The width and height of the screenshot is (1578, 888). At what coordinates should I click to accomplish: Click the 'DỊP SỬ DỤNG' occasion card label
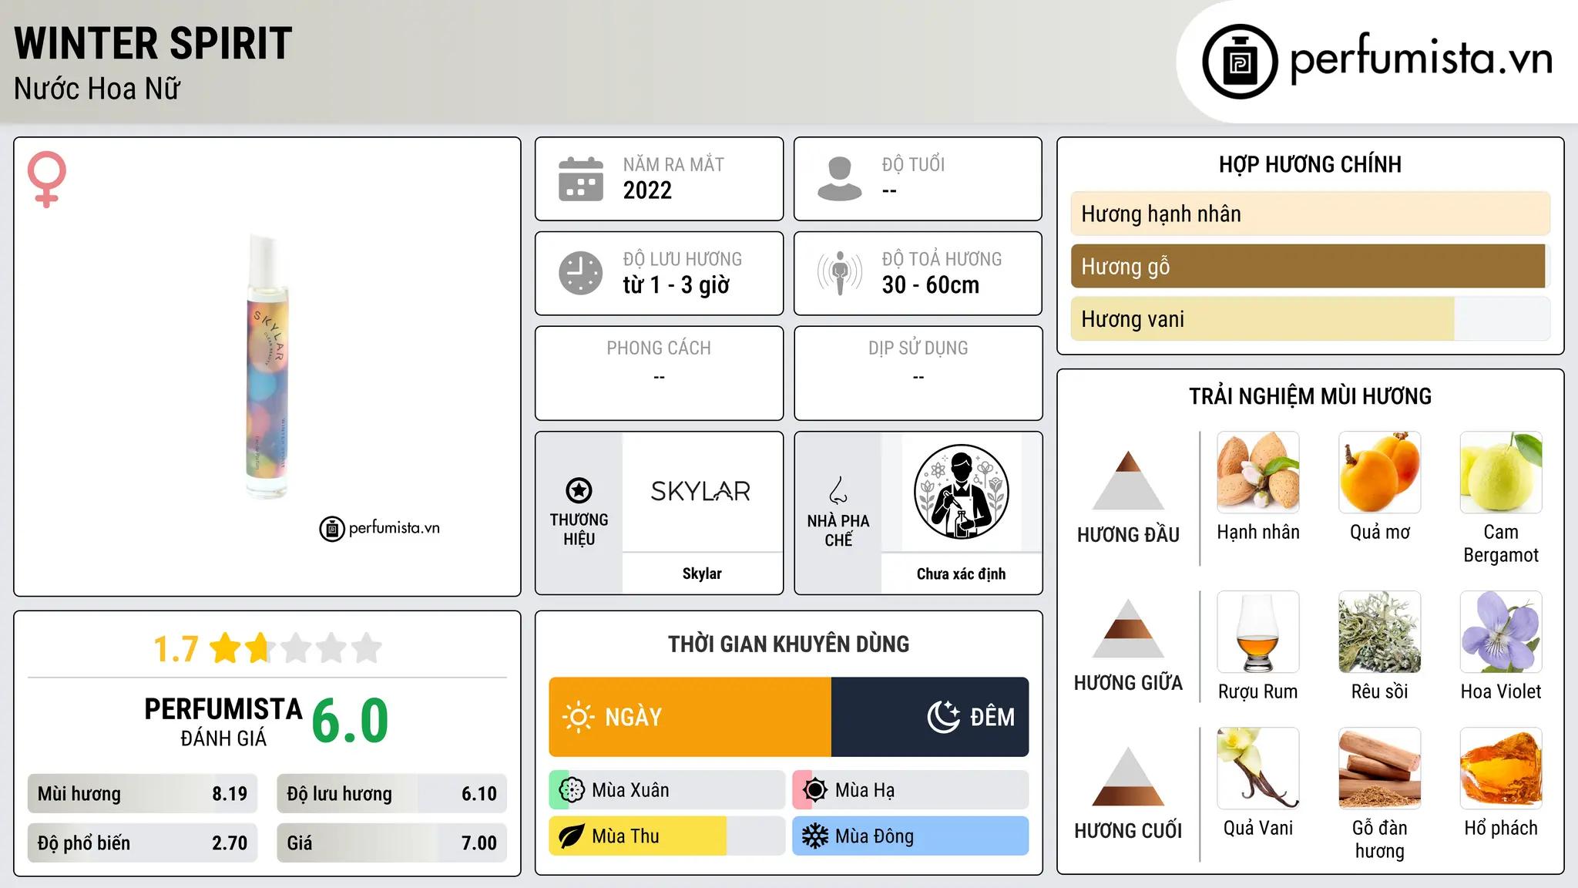pos(918,348)
